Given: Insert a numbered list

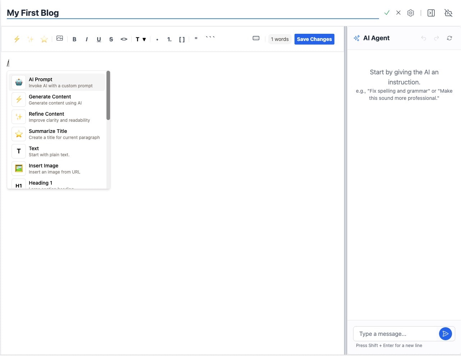Looking at the screenshot, I should click(x=169, y=39).
